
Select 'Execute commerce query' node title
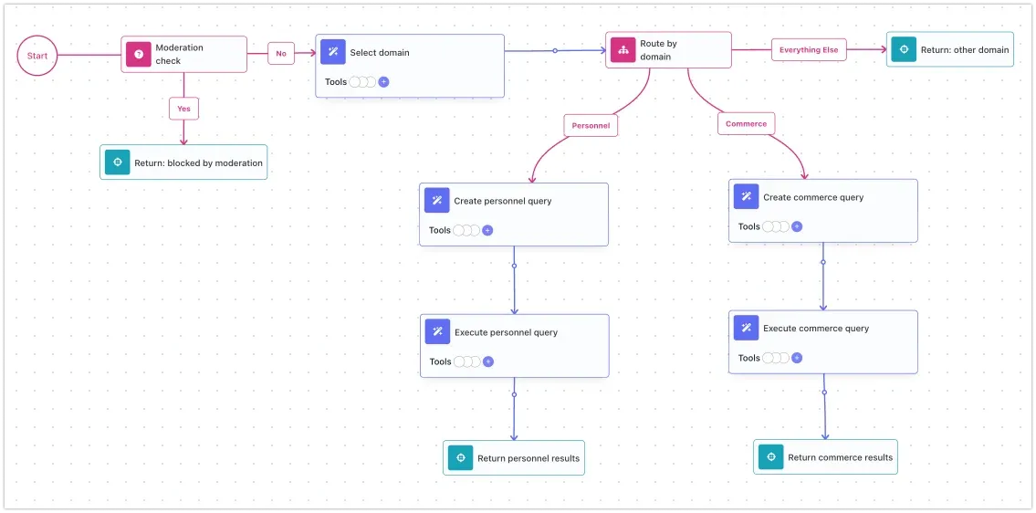tap(816, 329)
